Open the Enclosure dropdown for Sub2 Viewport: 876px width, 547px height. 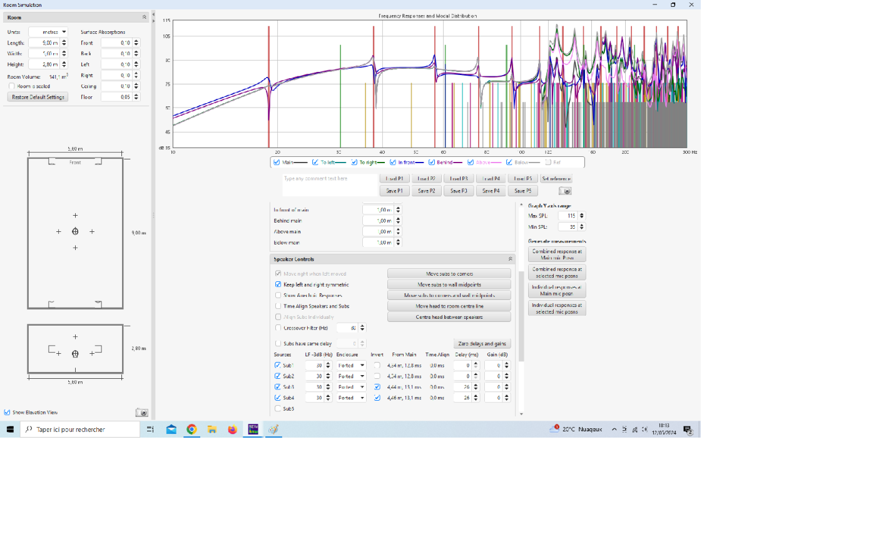tap(351, 376)
